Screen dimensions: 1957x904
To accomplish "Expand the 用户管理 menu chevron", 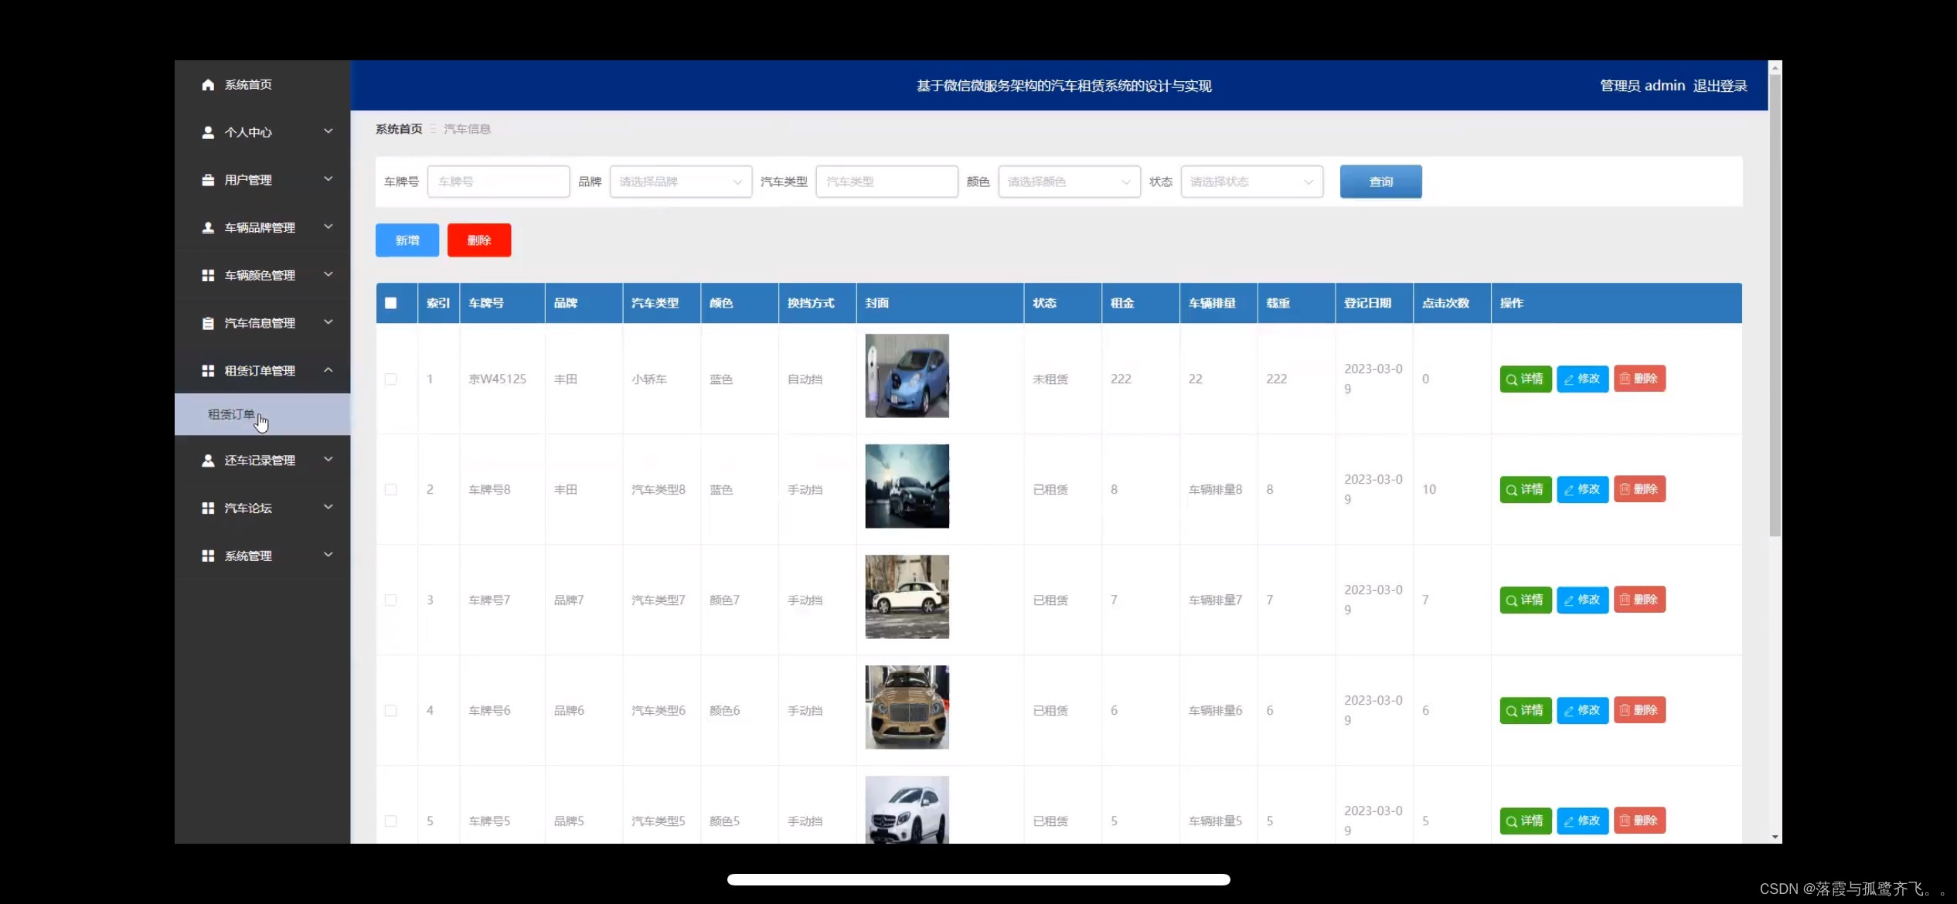I will point(328,179).
